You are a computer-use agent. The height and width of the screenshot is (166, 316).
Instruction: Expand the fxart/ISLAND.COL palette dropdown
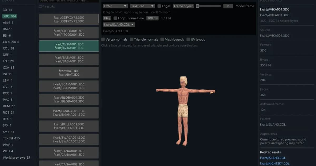[x=119, y=25]
